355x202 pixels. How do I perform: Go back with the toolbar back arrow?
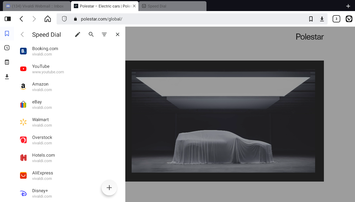point(21,19)
